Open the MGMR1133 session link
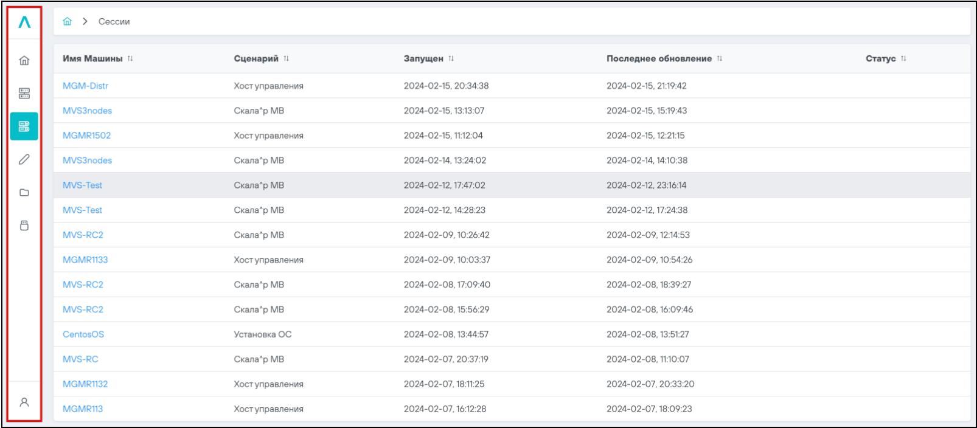Viewport: 977px width, 428px height. coord(85,260)
